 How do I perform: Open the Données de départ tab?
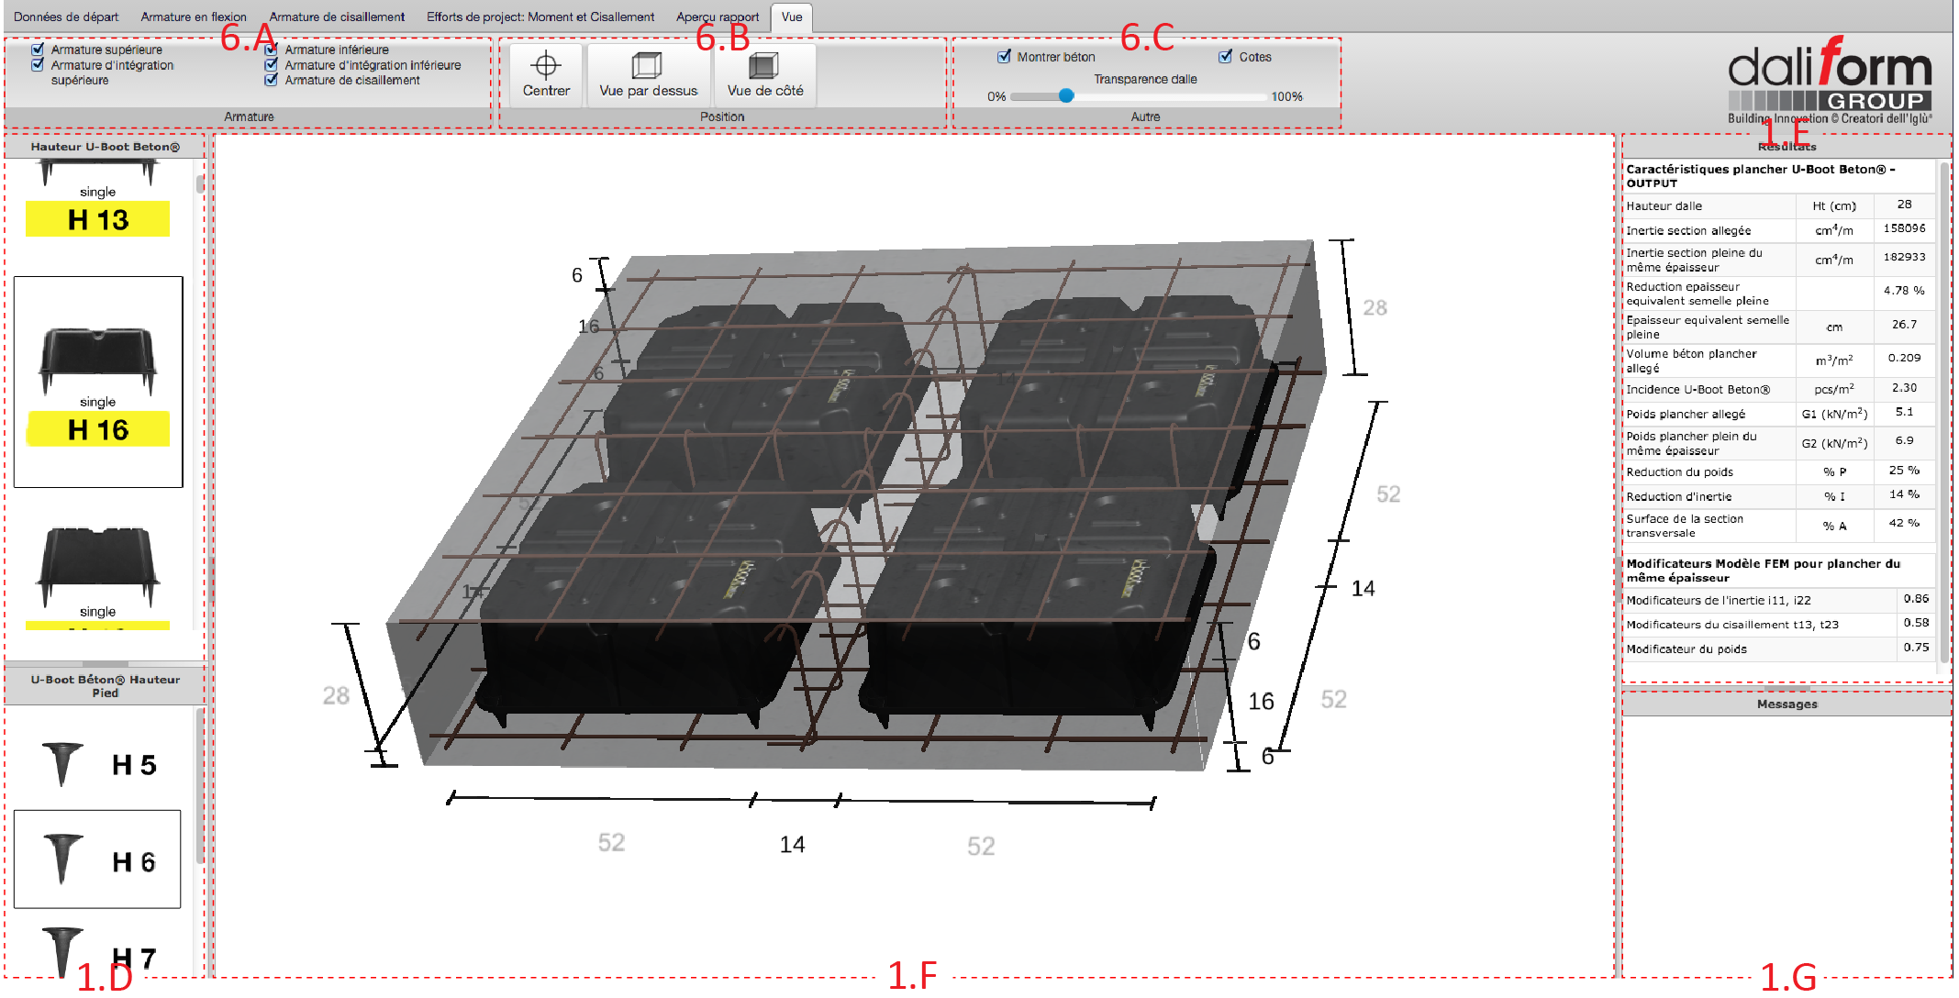tap(66, 17)
